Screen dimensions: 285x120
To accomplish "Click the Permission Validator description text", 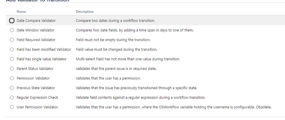I will [108, 78].
